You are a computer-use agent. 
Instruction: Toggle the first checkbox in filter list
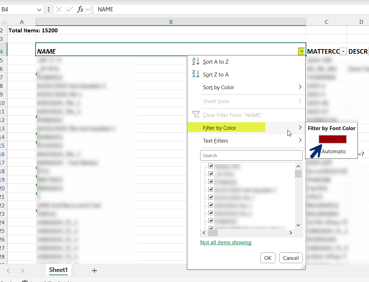tap(211, 166)
